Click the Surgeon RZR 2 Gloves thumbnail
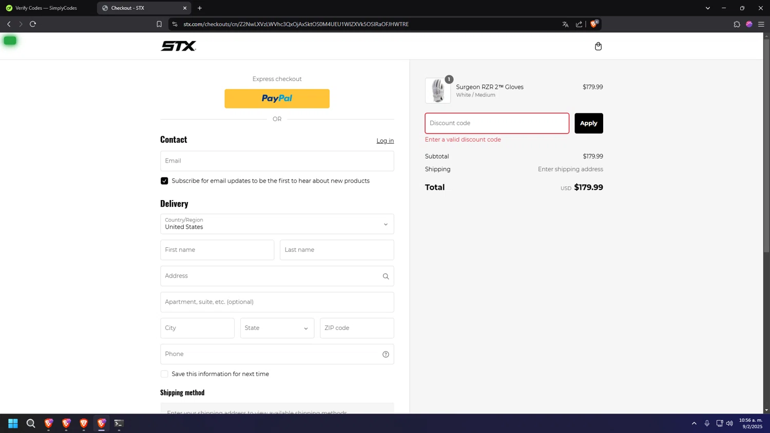Screen dimensions: 770x433 pos(438,91)
